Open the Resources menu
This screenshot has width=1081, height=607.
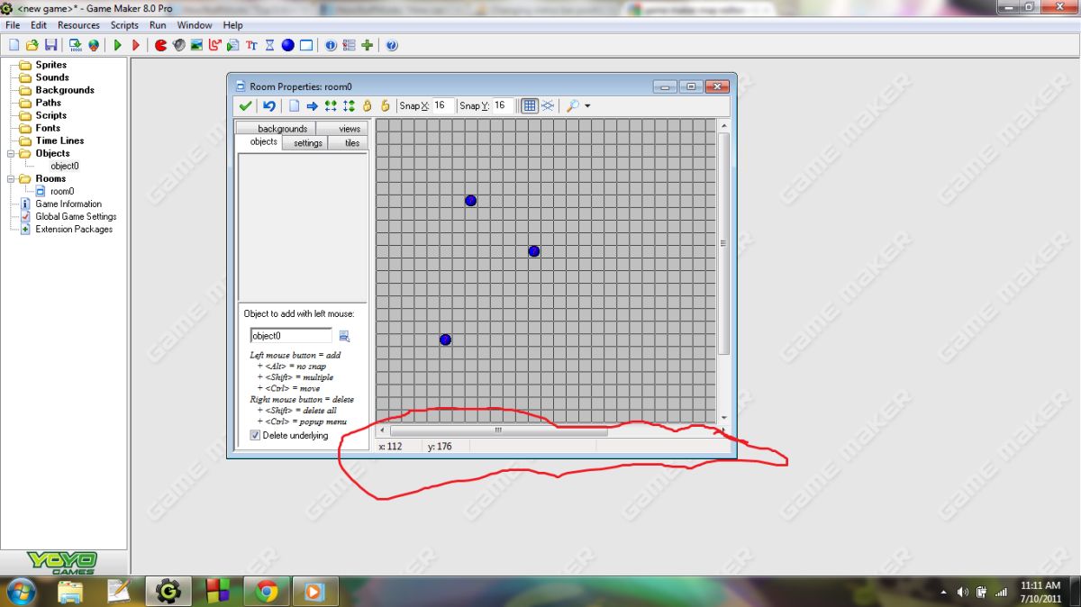click(x=78, y=25)
